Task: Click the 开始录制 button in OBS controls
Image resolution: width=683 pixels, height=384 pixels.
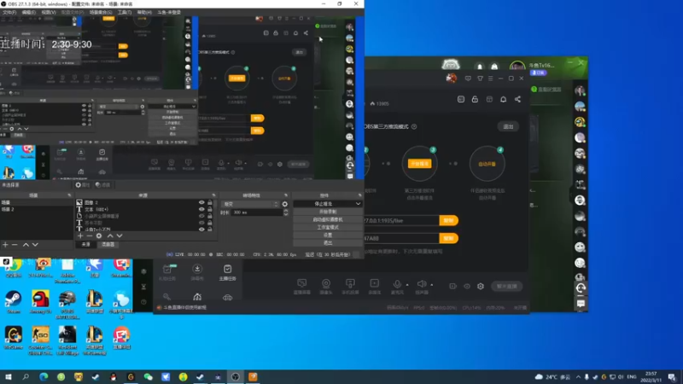Action: click(x=328, y=212)
